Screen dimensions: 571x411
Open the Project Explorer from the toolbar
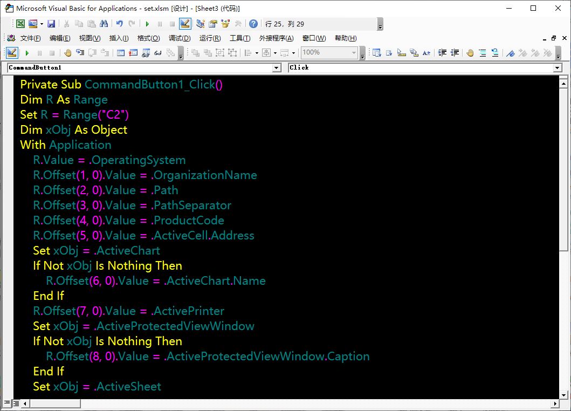tap(201, 24)
